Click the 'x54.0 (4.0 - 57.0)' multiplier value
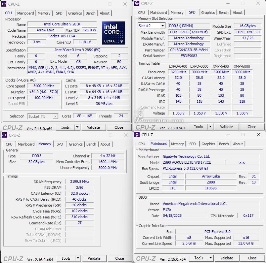 [44, 92]
